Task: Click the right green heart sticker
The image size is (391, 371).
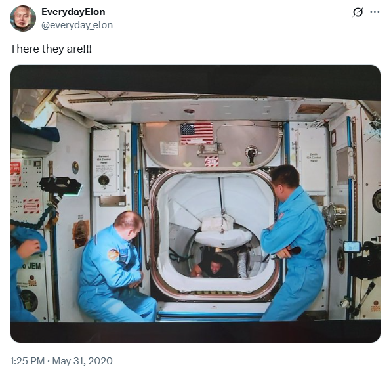Action: pos(236,164)
